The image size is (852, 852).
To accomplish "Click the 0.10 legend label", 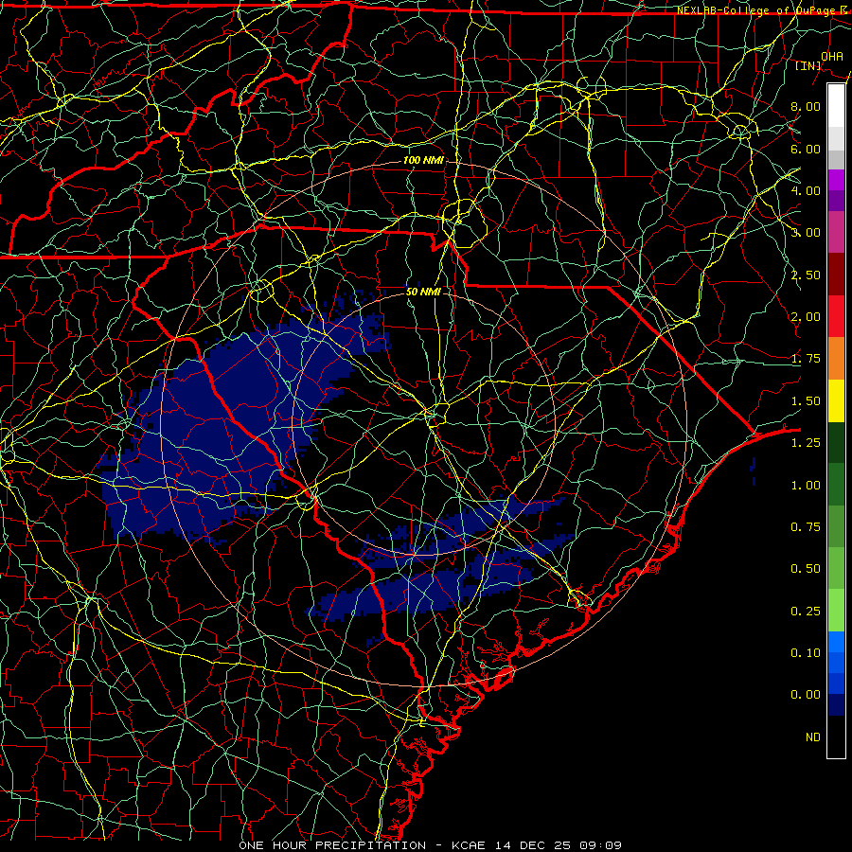I will tap(806, 653).
